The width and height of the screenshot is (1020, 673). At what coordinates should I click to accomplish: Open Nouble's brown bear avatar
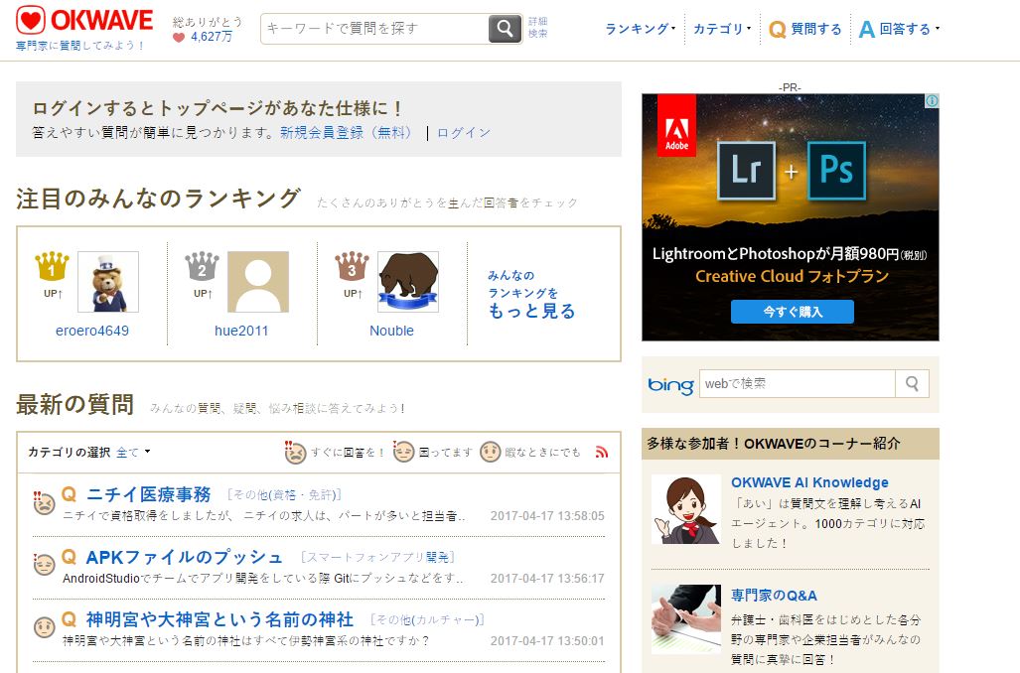tap(408, 282)
